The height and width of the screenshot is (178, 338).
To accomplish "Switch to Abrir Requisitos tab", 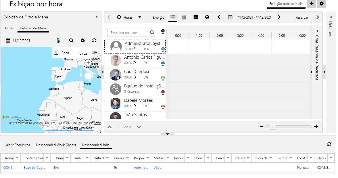I will (18, 145).
